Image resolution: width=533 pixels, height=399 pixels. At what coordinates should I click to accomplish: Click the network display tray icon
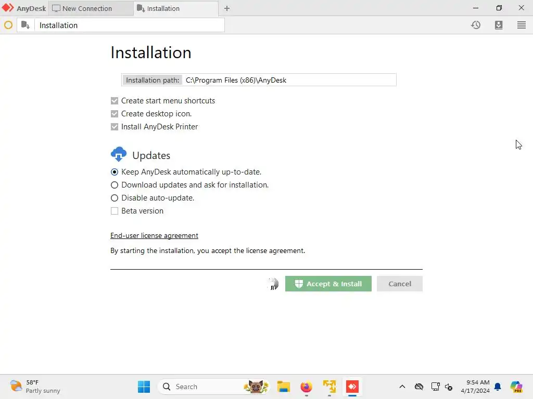pyautogui.click(x=436, y=387)
